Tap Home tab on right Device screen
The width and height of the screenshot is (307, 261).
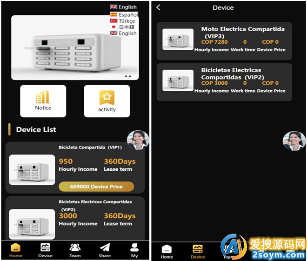coord(167,252)
